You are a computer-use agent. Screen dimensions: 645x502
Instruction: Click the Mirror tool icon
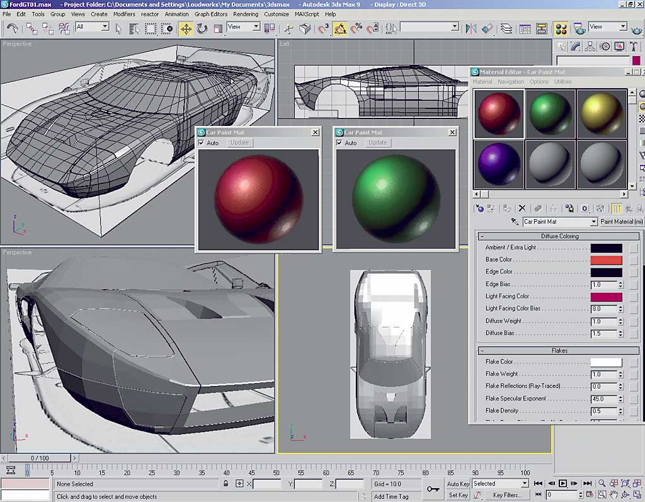click(x=471, y=28)
